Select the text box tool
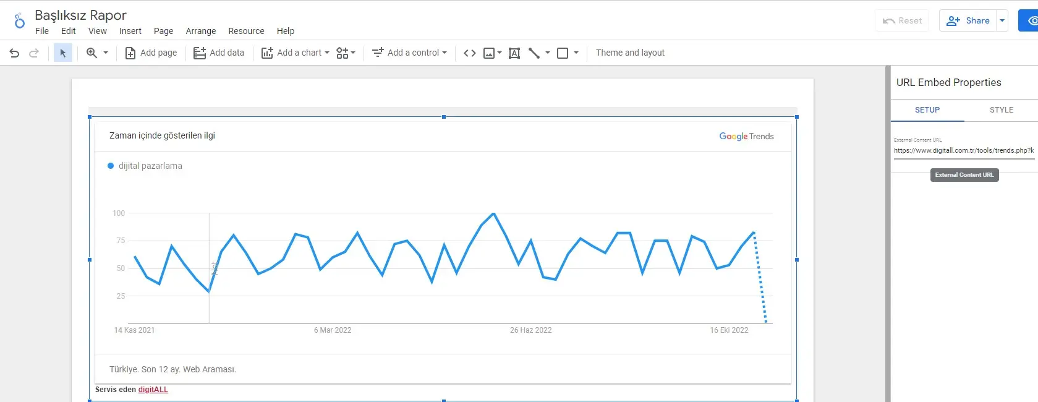The height and width of the screenshot is (402, 1038). point(514,53)
